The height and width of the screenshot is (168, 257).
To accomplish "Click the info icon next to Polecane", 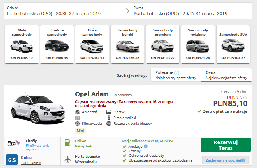I will tap(177, 73).
